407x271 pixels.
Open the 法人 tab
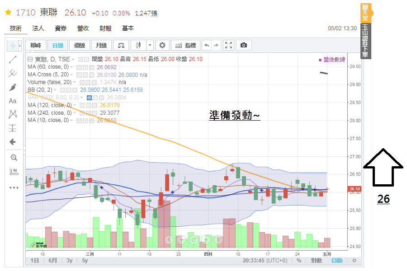click(38, 28)
